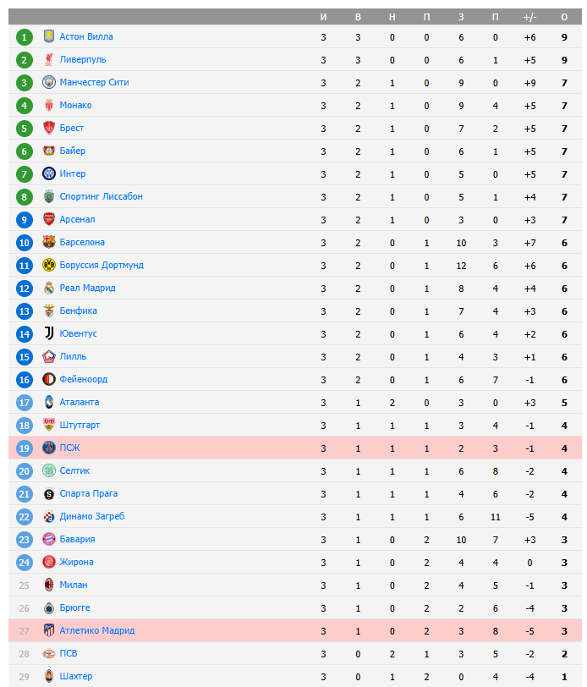The image size is (587, 687).
Task: Click the Borussia Dortmund crest icon
Action: (49, 265)
